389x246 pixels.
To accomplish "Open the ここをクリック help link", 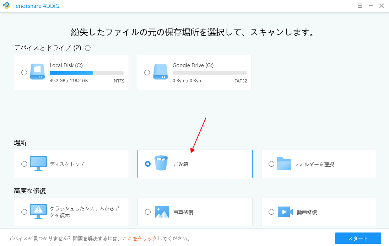I will tap(140, 239).
